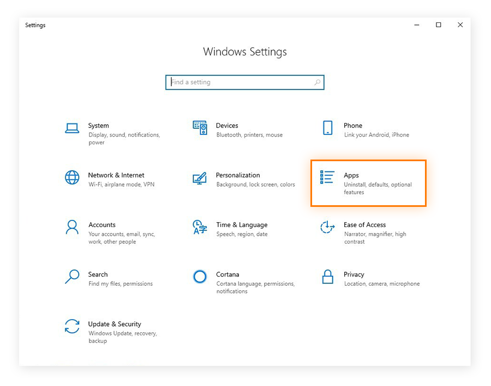Click the Time & Language icon
This screenshot has height=386, width=491.
[200, 227]
